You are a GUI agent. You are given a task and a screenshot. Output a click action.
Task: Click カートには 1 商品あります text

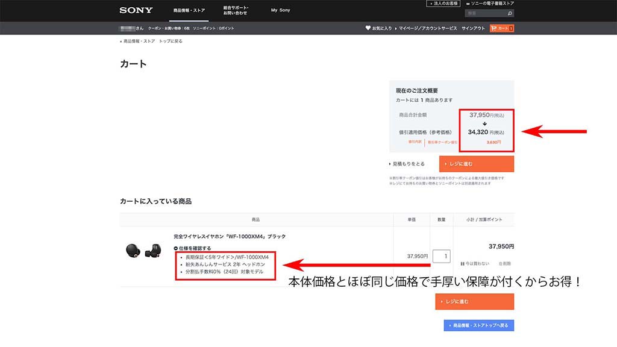point(424,100)
